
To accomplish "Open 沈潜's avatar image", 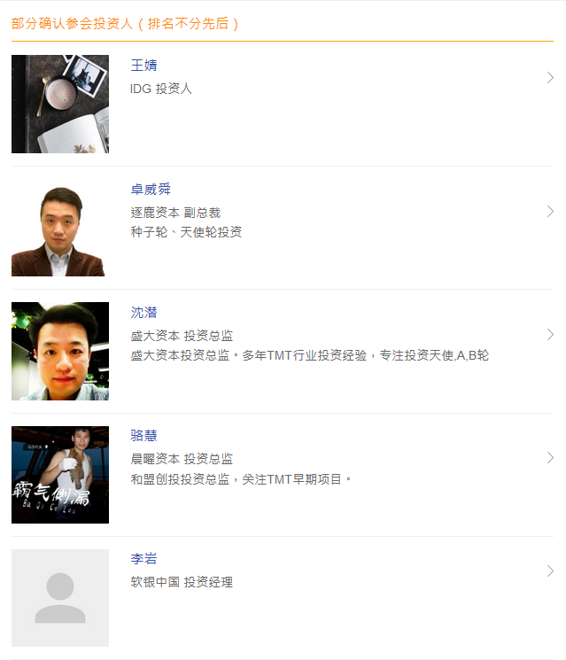I will click(x=60, y=351).
